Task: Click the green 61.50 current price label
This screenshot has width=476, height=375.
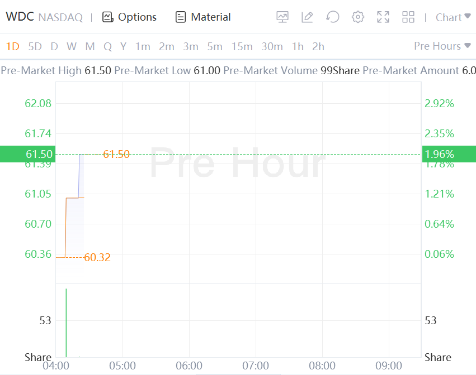Action: click(27, 154)
